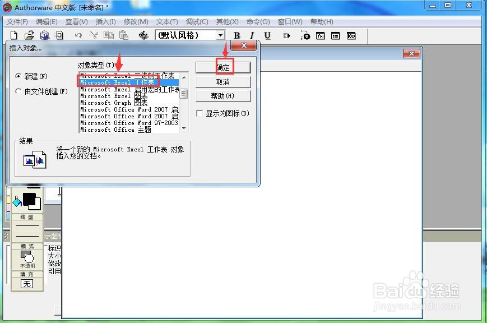Pick the yellow palette color swatch
The height and width of the screenshot is (323, 487).
8,200
